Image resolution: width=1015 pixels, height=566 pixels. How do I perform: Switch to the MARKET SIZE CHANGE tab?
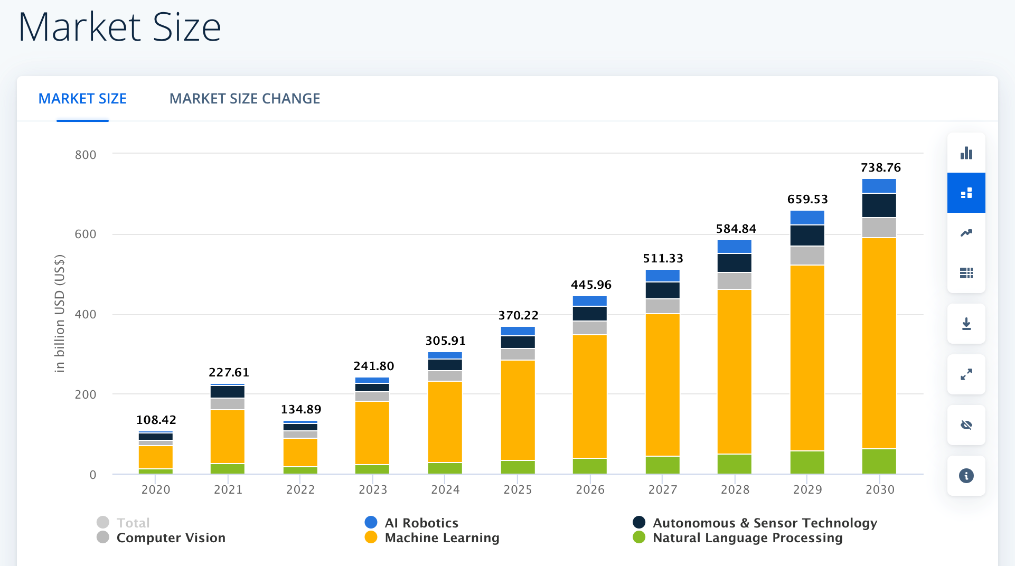coord(245,99)
